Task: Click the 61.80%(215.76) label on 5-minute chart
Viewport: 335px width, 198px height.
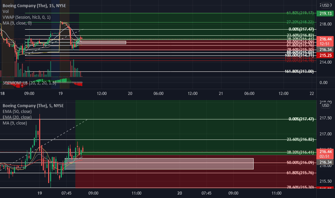Action: coord(300,172)
